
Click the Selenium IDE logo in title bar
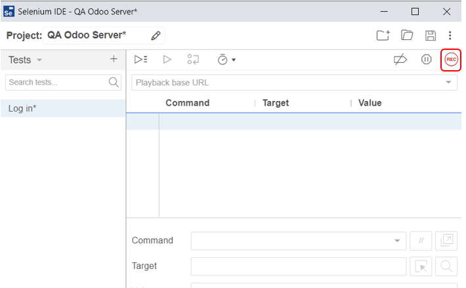9,12
